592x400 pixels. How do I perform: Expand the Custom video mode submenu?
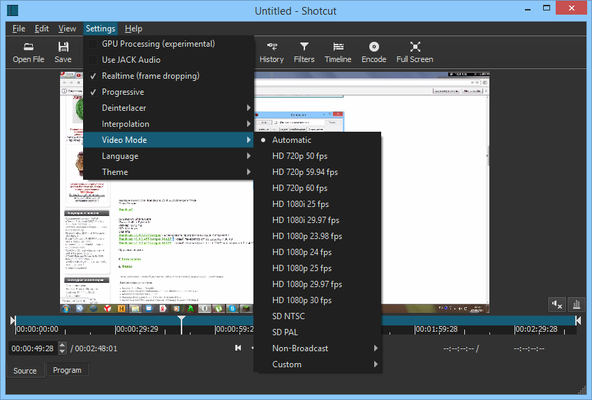(318, 364)
